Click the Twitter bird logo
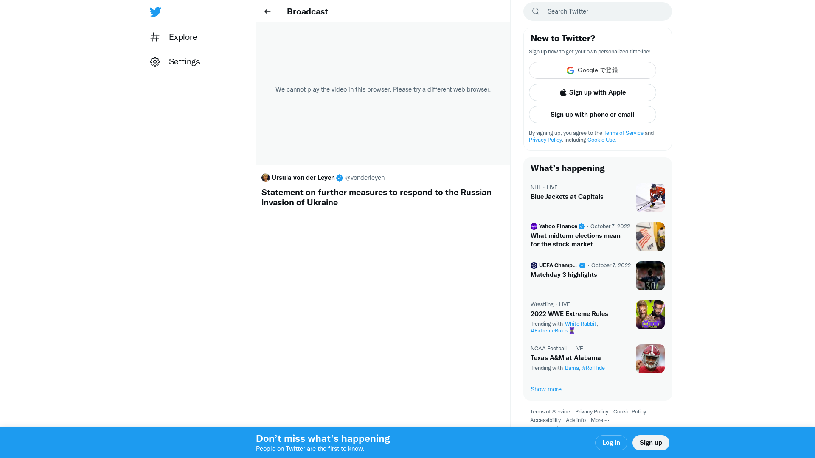Viewport: 815px width, 458px height. (155, 11)
